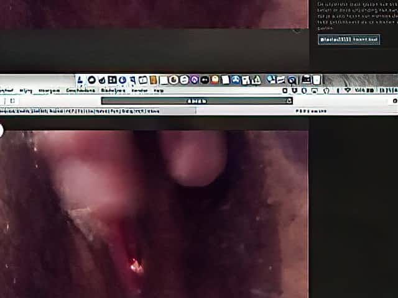Open the Help menu in the menu bar

[x=159, y=91]
